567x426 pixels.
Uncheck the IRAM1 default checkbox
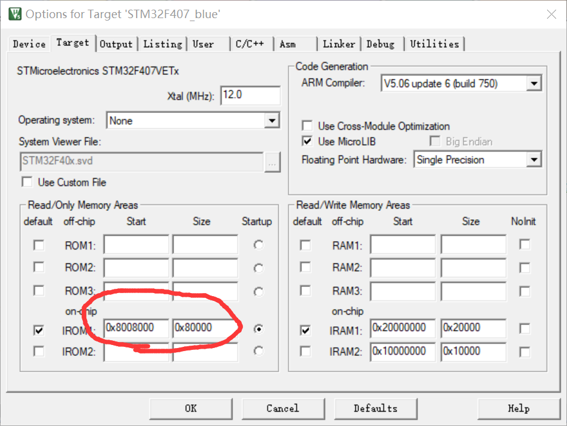(x=305, y=330)
